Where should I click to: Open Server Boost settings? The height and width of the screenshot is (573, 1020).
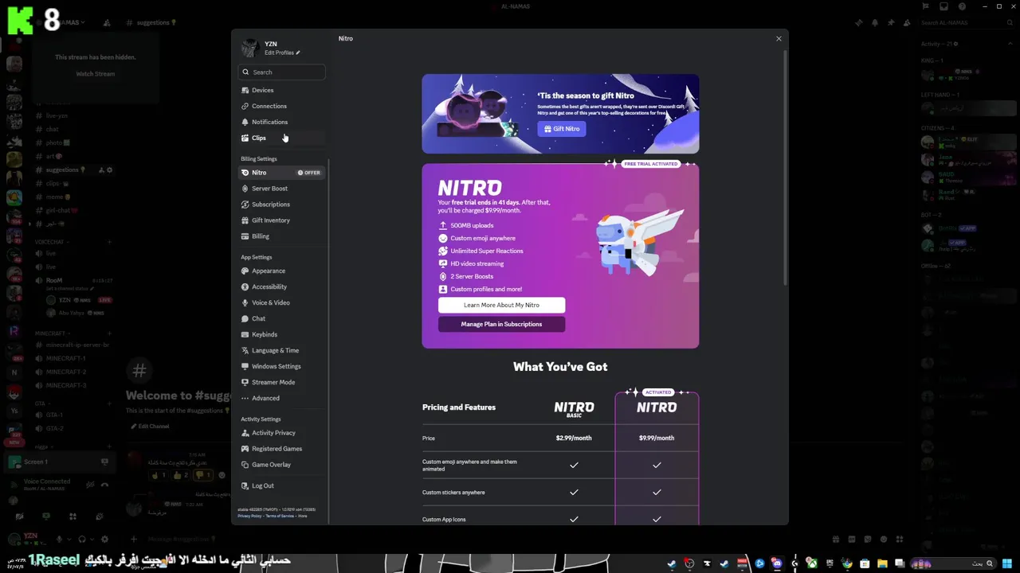[x=281, y=189]
